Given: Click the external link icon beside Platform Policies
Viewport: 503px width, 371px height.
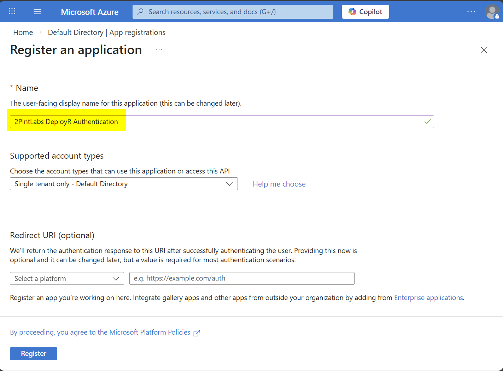Looking at the screenshot, I should [x=197, y=332].
